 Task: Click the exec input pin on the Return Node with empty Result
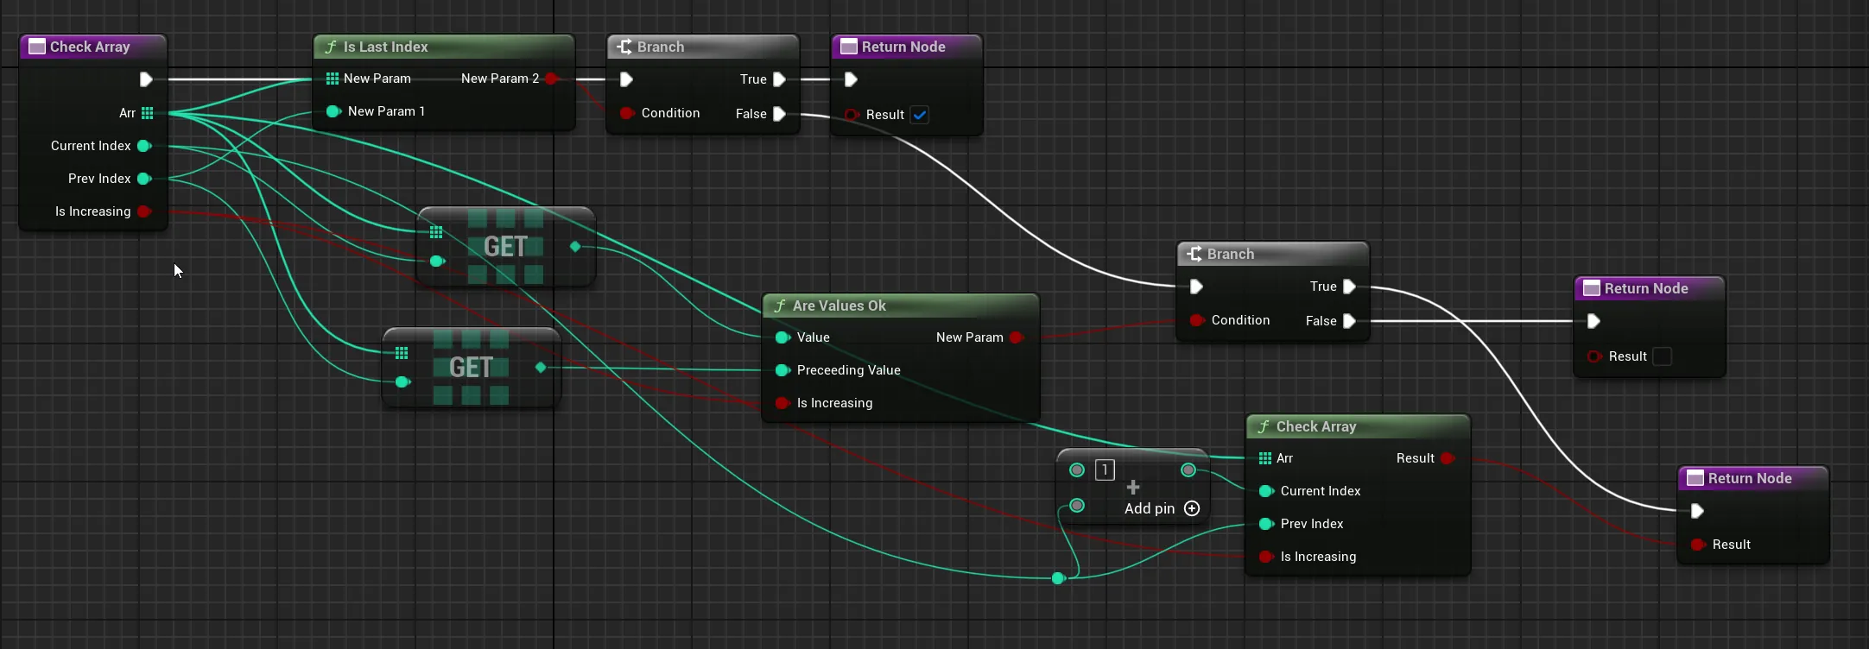(1593, 321)
